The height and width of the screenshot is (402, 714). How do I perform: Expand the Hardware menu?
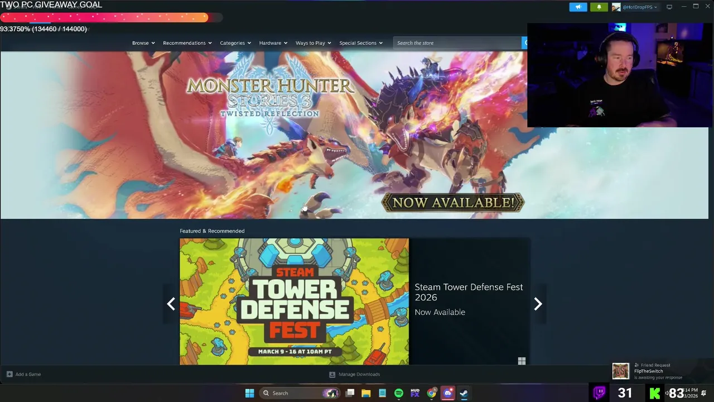[x=273, y=43]
